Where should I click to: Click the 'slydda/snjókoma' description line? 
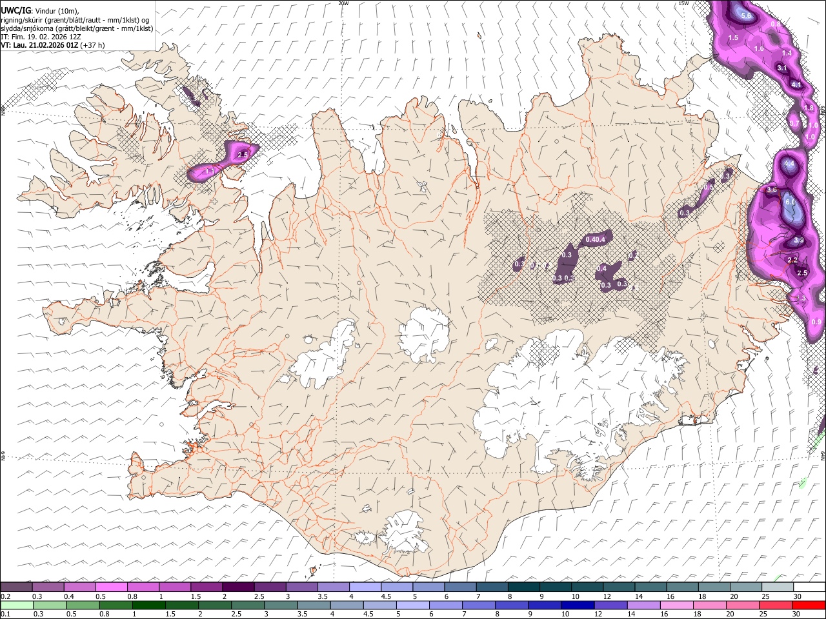pyautogui.click(x=77, y=28)
